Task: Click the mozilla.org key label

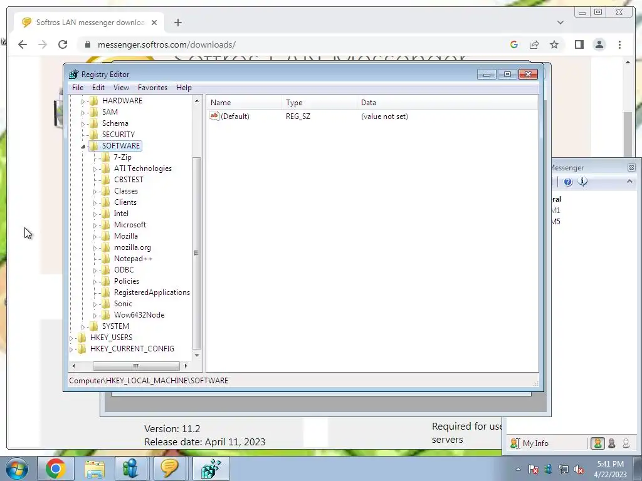Action: (x=132, y=247)
